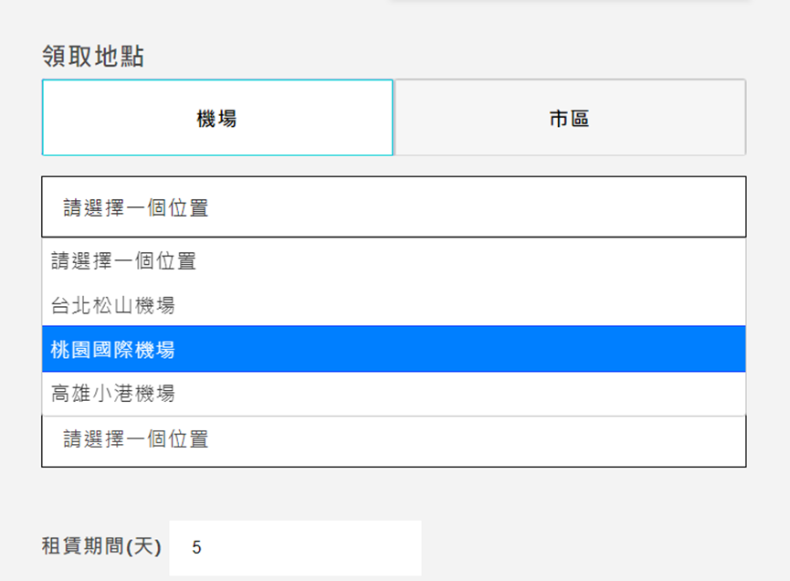Choose the placeholder 請選擇一個位置 list option
Screen dimensions: 790x581
[394, 261]
